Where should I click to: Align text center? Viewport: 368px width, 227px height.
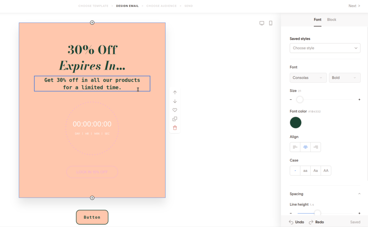305,147
